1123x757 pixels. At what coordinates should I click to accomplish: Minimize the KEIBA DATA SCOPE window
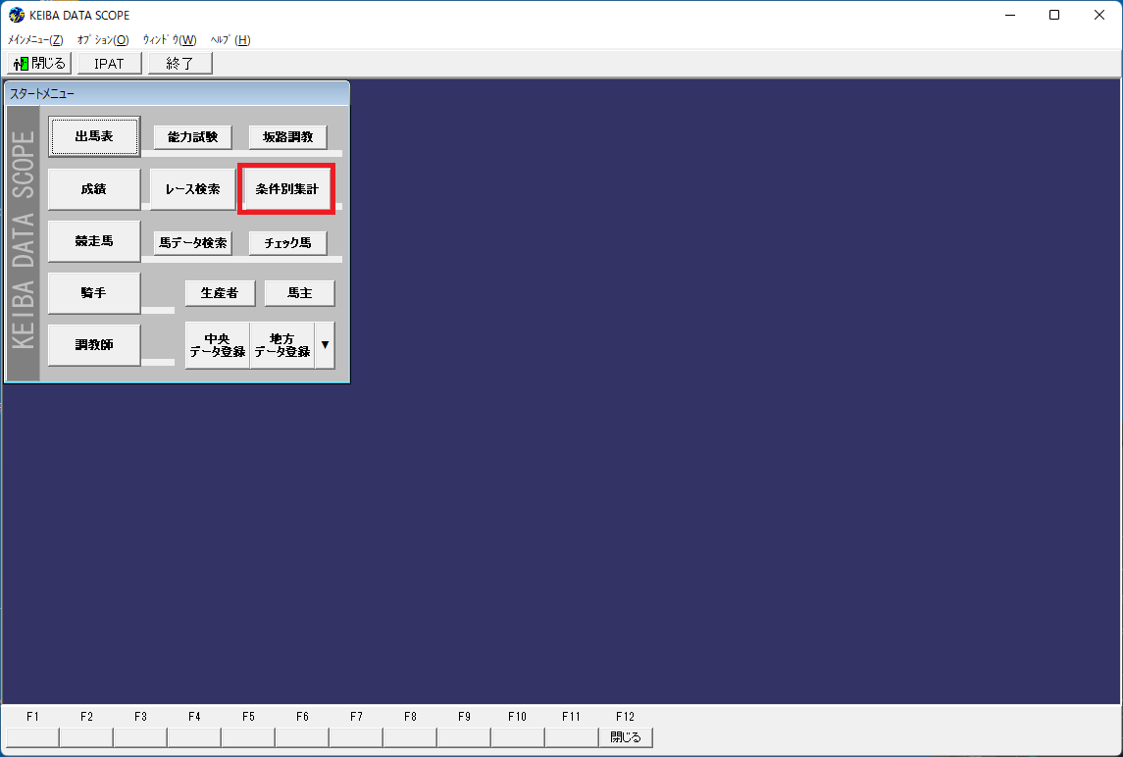pyautogui.click(x=1010, y=15)
